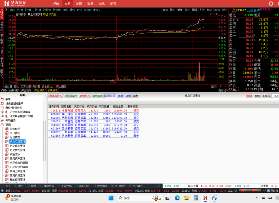Click the 当日成交 query icon in tree
The height and width of the screenshot is (203, 279).
click(7, 137)
